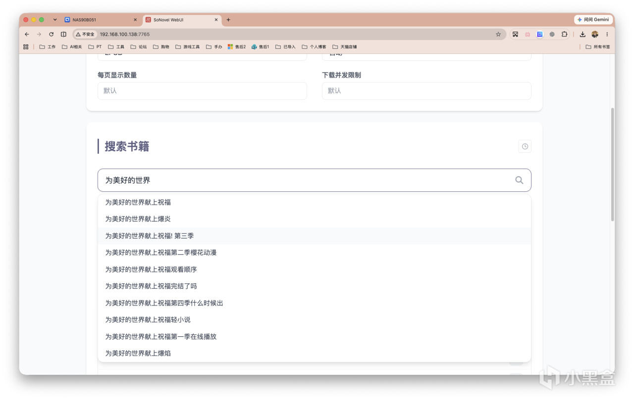Open the AI相关 bookmarks folder
Viewport: 634px width, 400px height.
(x=72, y=46)
